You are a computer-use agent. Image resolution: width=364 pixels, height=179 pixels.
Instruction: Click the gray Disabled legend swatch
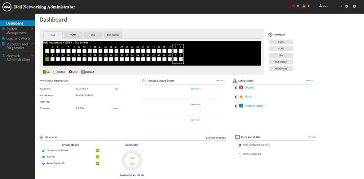point(83,72)
